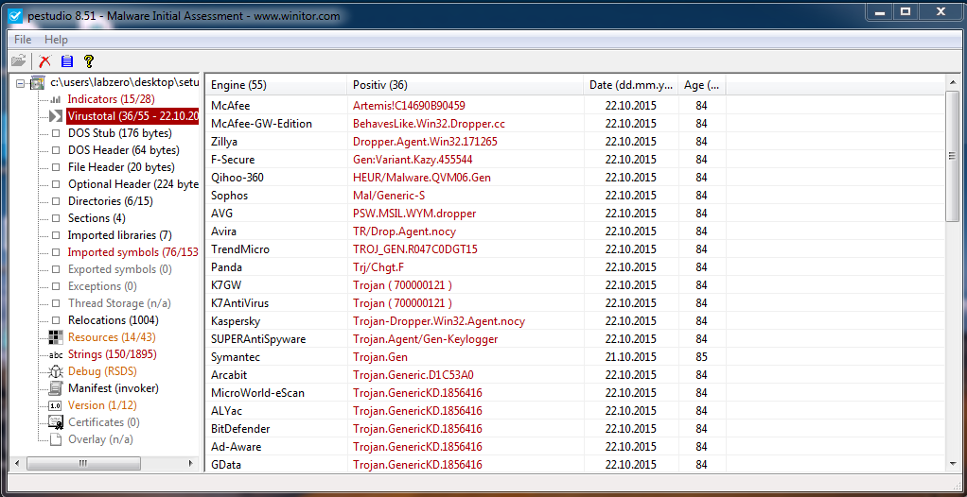The height and width of the screenshot is (497, 967).
Task: Click the tree panel scroll right arrow
Action: [x=190, y=463]
